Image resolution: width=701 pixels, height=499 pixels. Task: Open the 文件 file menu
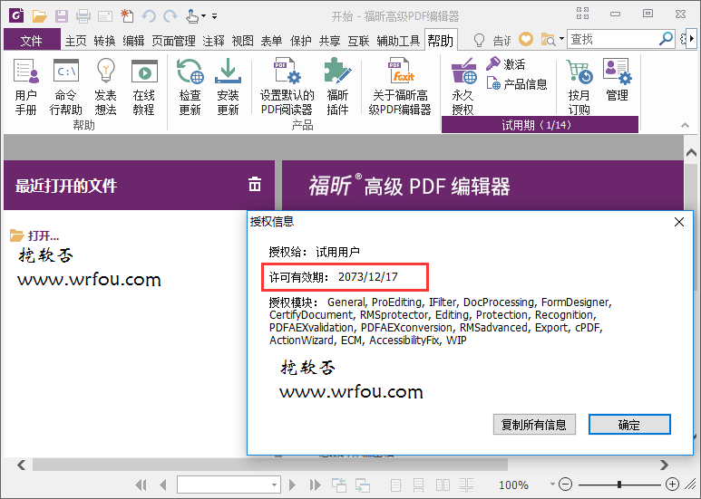(x=32, y=41)
